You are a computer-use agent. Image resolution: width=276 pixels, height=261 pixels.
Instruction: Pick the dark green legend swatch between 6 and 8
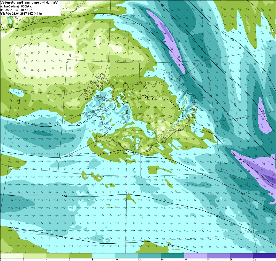[x=81, y=255]
